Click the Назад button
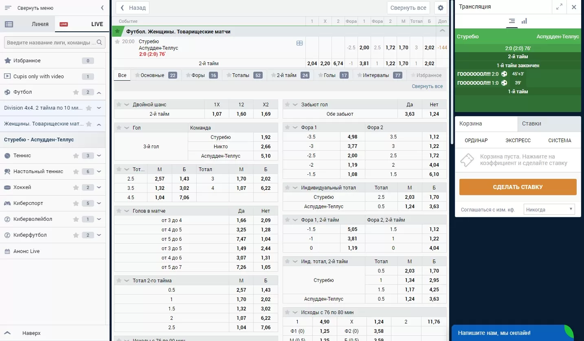 (133, 8)
